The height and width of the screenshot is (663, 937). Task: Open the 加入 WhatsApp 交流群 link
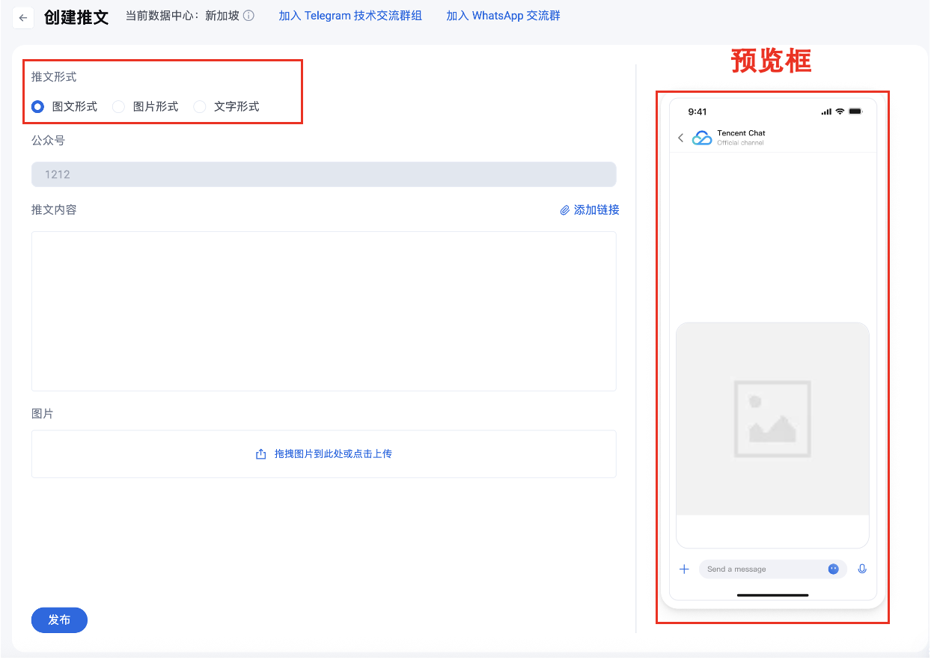click(503, 16)
